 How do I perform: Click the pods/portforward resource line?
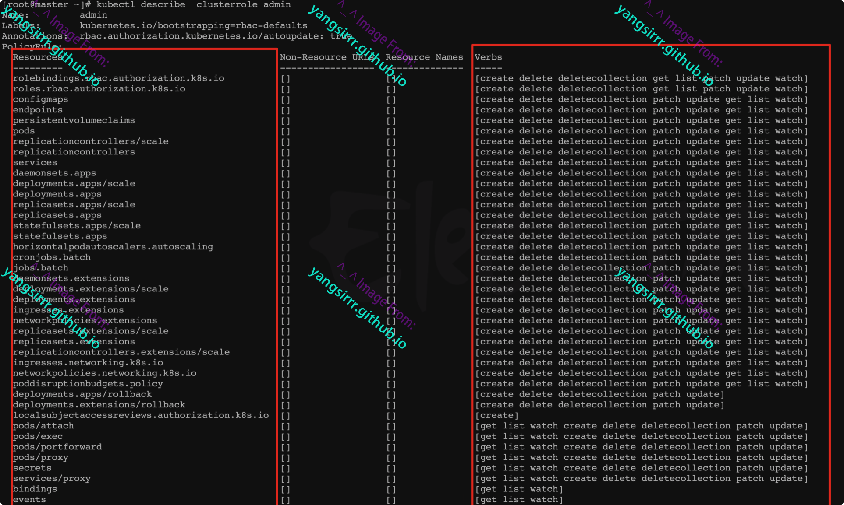(x=57, y=447)
